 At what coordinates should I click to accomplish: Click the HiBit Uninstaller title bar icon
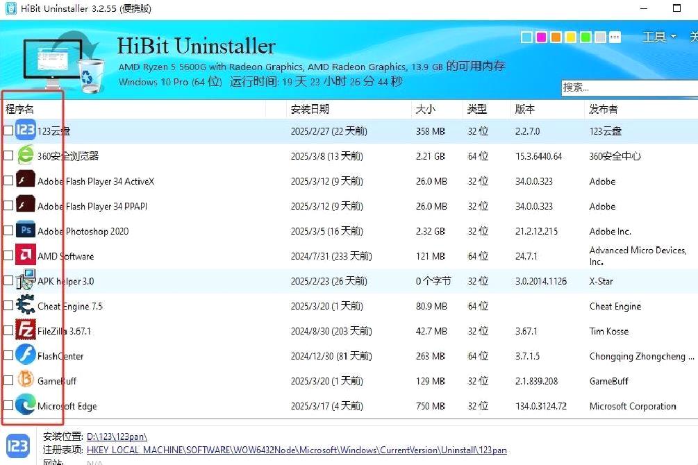click(x=10, y=8)
